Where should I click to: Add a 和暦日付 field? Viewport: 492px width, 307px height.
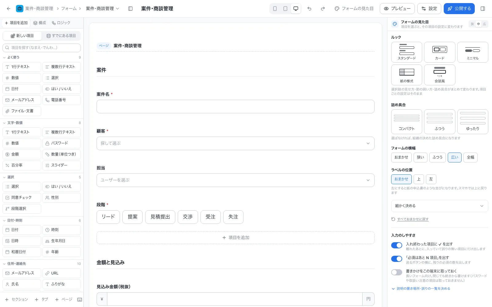coord(22,252)
